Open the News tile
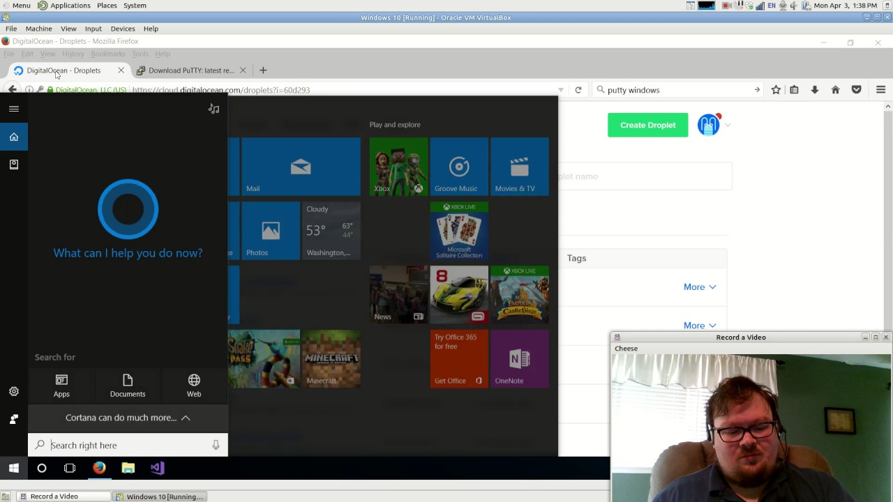The width and height of the screenshot is (893, 502). point(398,295)
